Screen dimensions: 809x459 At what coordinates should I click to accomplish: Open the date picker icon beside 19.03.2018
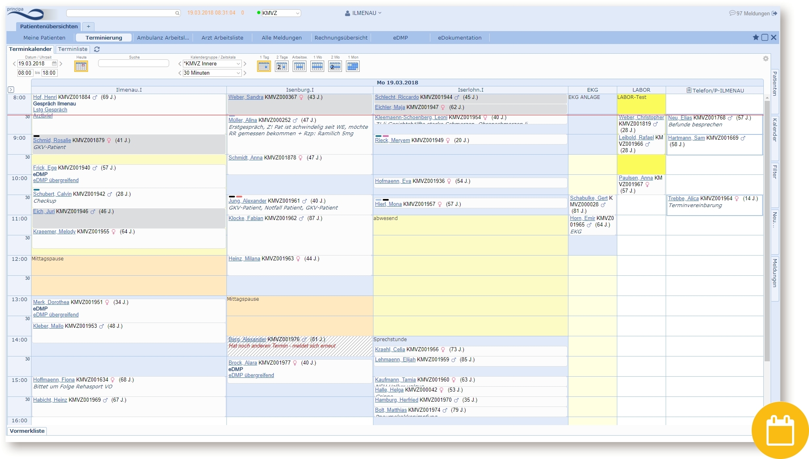[54, 64]
